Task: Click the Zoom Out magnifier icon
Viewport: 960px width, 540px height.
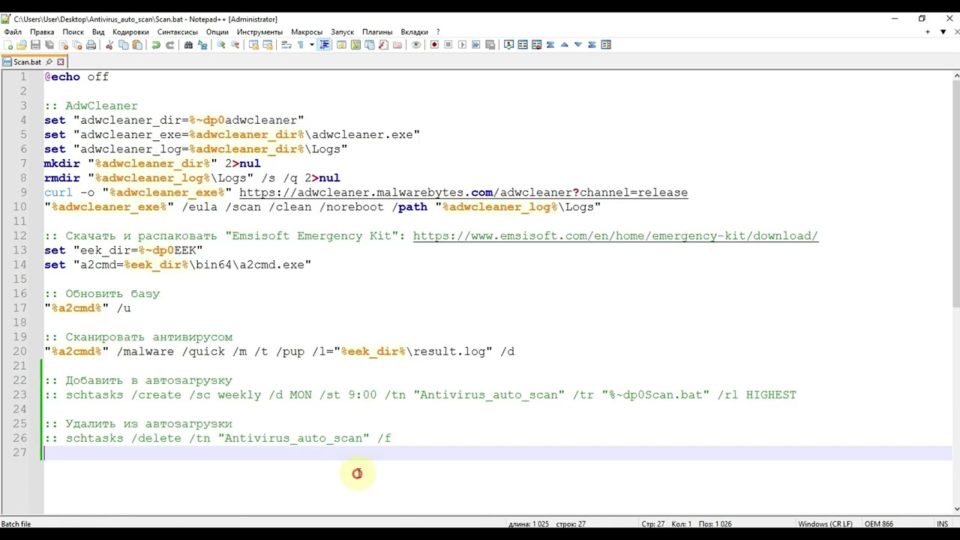Action: click(x=235, y=45)
